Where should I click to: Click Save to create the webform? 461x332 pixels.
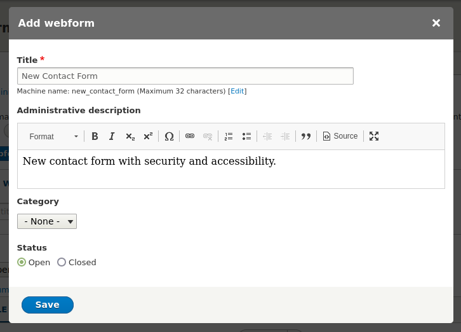coord(48,305)
